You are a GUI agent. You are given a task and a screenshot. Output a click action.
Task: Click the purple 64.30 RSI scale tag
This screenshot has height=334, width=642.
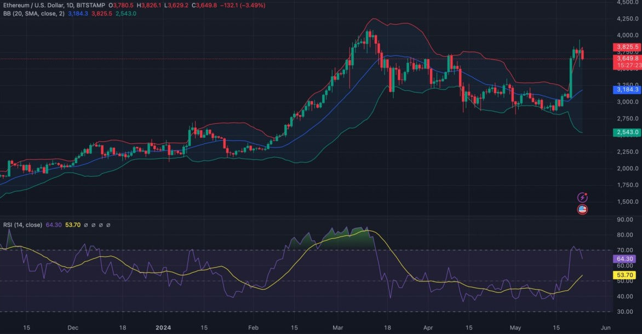tap(625, 258)
